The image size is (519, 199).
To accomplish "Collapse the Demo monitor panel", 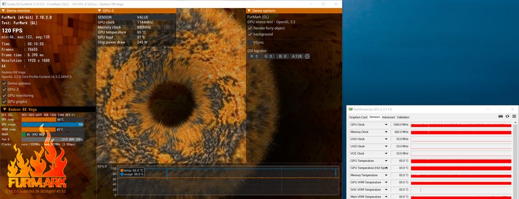I will (x=3, y=11).
